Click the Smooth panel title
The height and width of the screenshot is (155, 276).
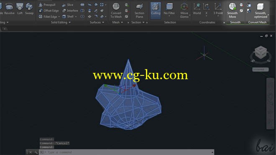click(235, 22)
